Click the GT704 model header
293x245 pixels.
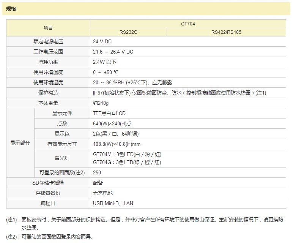(x=188, y=24)
